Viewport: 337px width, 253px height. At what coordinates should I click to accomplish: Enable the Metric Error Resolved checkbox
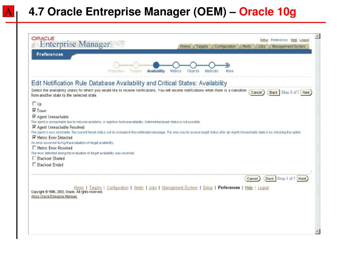coord(34,148)
